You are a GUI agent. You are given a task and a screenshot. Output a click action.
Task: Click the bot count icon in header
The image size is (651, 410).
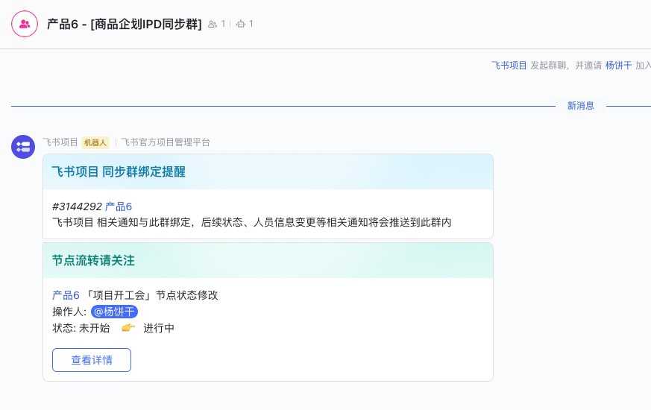click(x=241, y=24)
